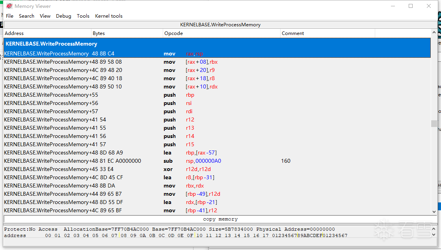Viewport: 441px width, 250px height.
Task: Open the View menu
Action: (45, 16)
